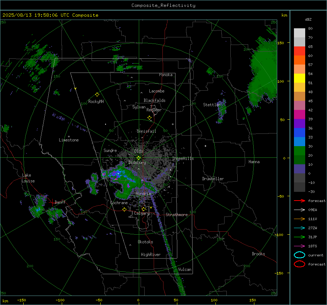Click the yellow diamond marker below Cochrane
This screenshot has height=305, width=327.
(124, 209)
